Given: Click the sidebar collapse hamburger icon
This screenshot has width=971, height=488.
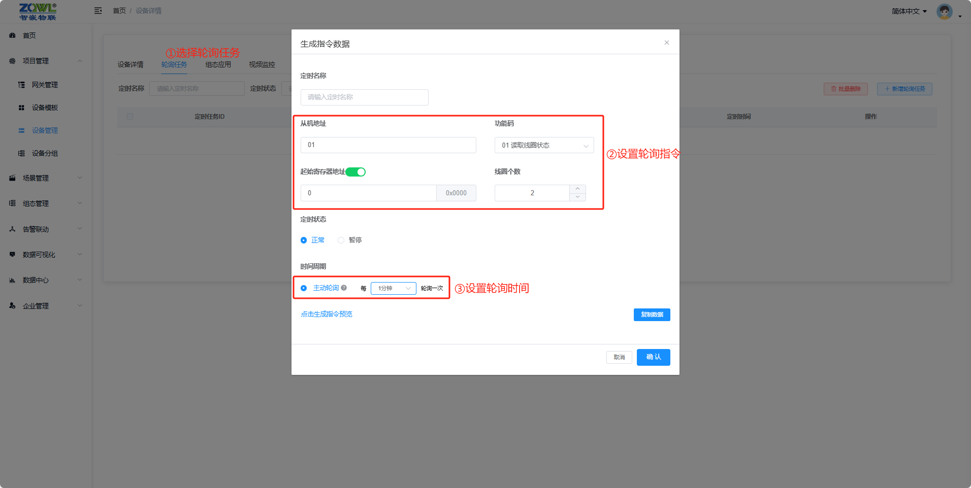Looking at the screenshot, I should (98, 11).
